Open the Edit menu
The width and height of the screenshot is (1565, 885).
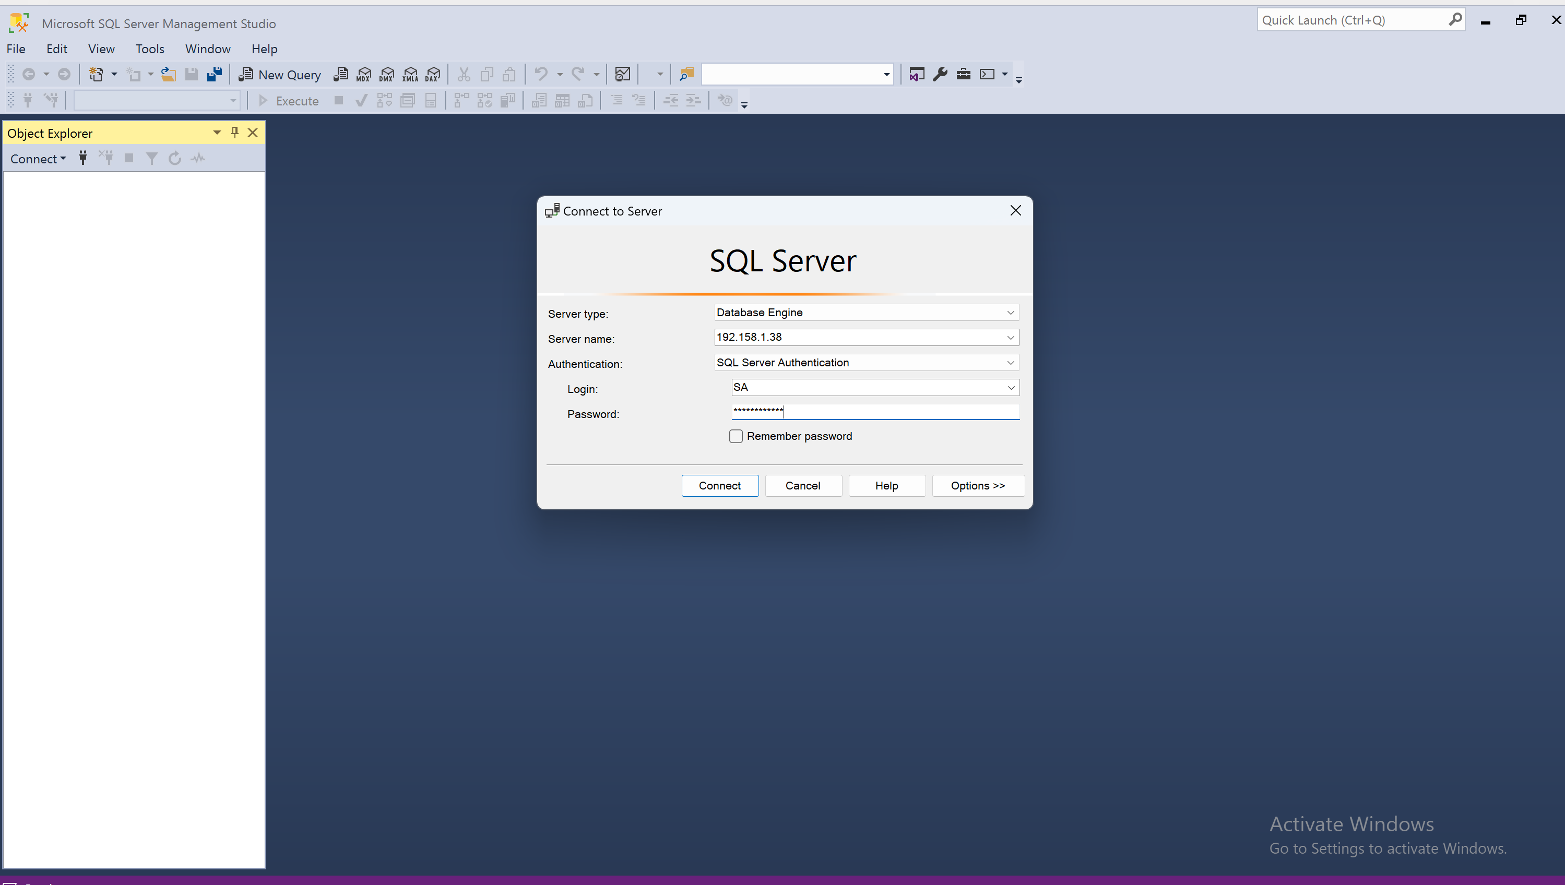click(56, 49)
